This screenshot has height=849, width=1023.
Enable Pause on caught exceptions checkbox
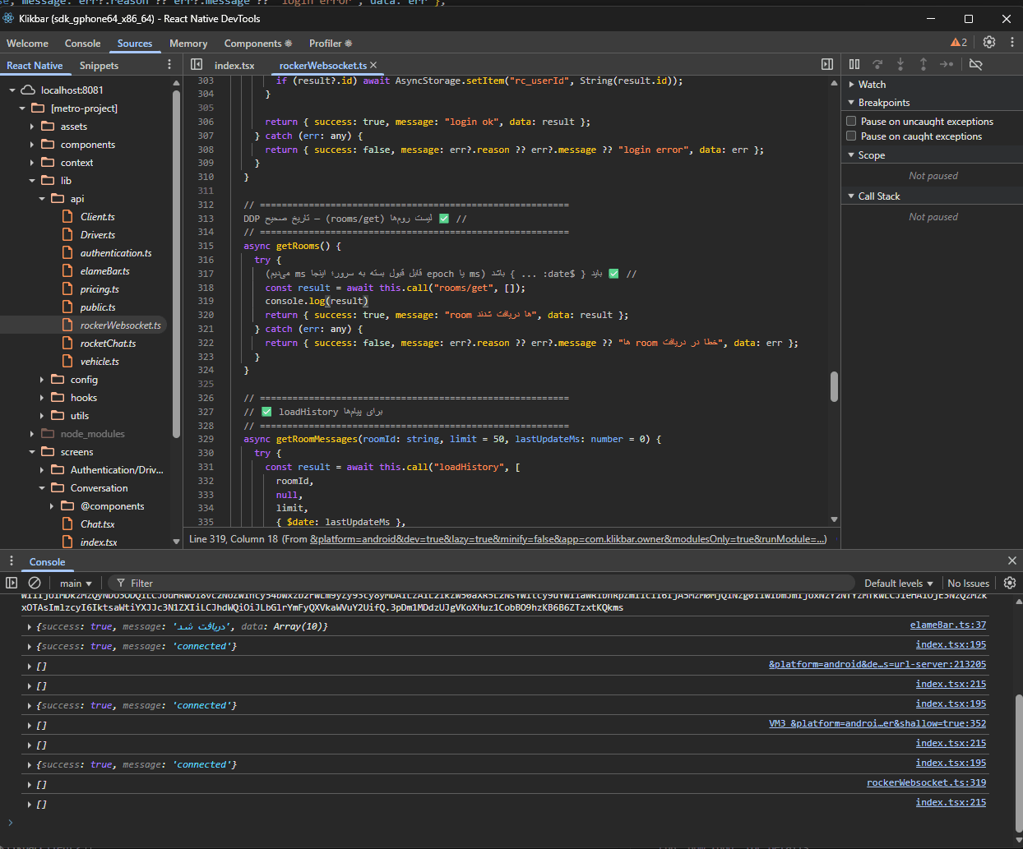(x=852, y=136)
